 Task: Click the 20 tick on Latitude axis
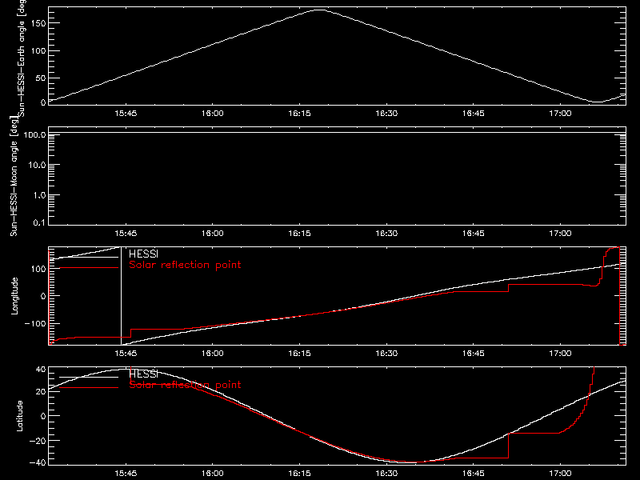click(41, 392)
